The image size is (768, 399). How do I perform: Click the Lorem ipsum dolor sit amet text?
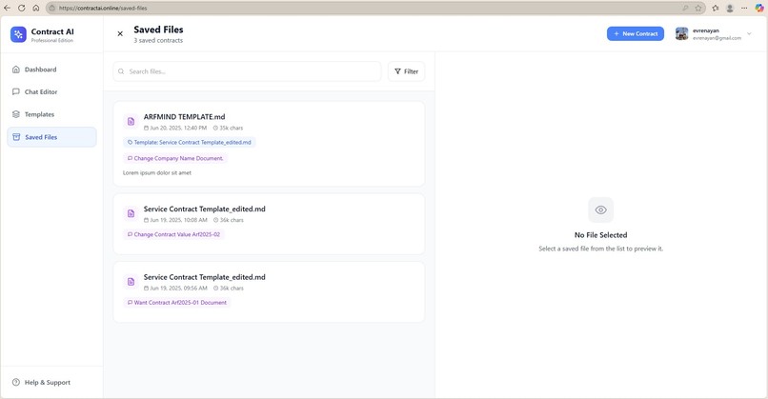point(156,172)
